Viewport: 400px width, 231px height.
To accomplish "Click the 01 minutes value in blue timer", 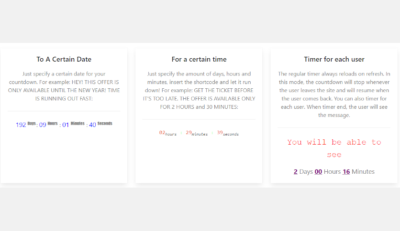I will click(x=66, y=125).
